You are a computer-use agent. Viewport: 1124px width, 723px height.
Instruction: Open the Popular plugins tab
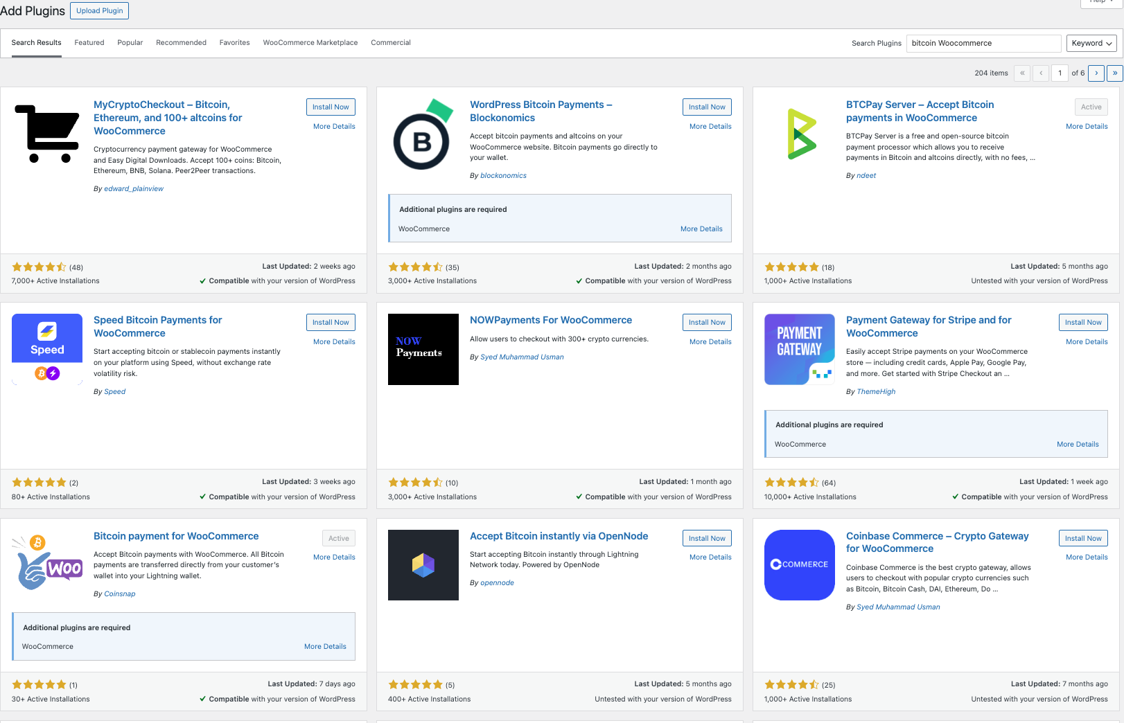point(130,43)
